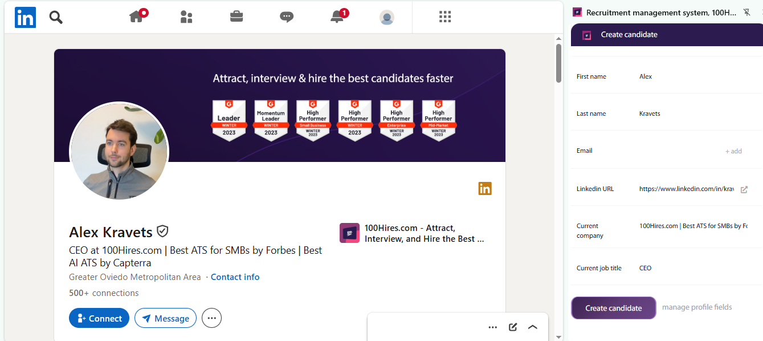The image size is (763, 341).
Task: Open the apps grid icon
Action: coord(445,17)
